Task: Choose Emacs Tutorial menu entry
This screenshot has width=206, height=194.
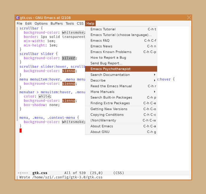Action: coord(103,29)
